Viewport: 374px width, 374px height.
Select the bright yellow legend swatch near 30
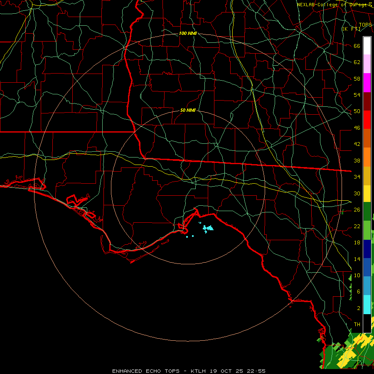point(367,194)
